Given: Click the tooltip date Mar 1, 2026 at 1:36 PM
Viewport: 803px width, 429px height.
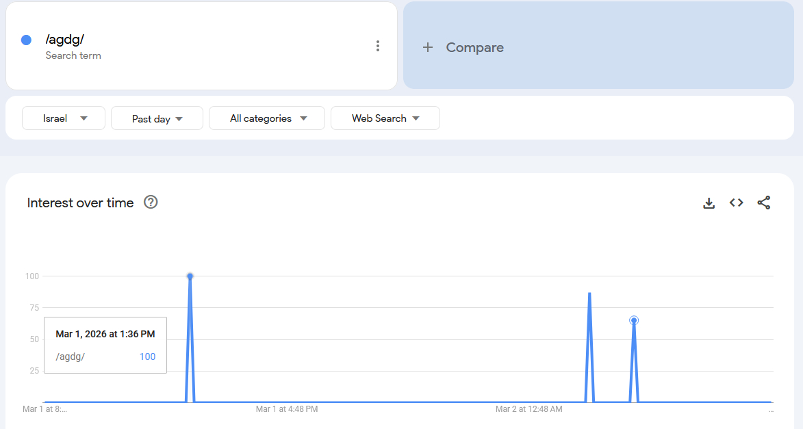Looking at the screenshot, I should (x=105, y=335).
